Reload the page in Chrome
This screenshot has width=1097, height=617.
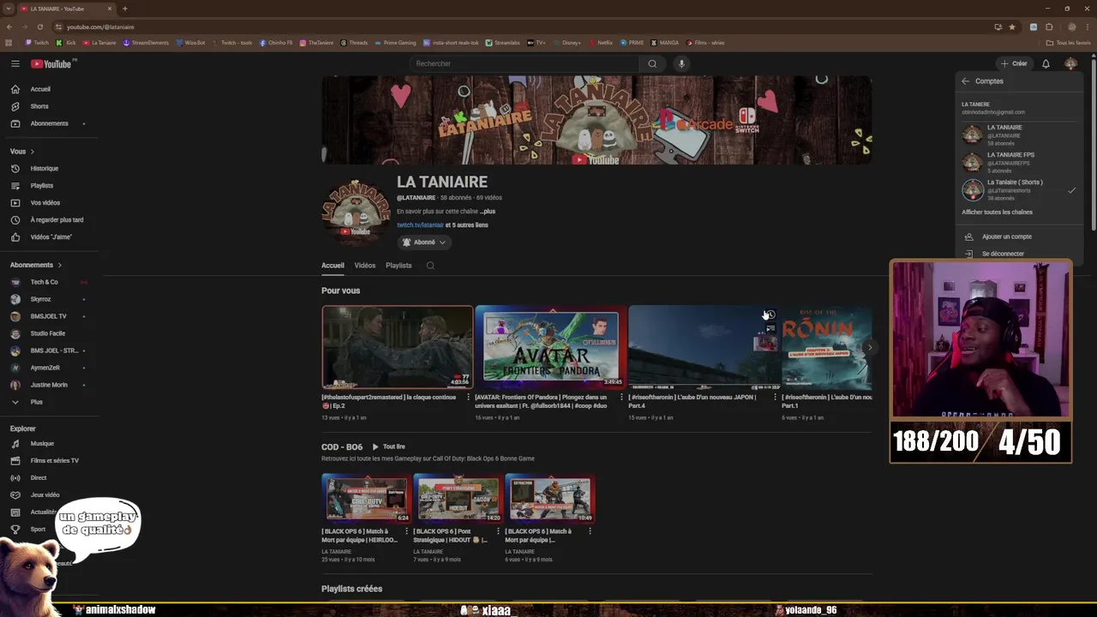pos(39,27)
